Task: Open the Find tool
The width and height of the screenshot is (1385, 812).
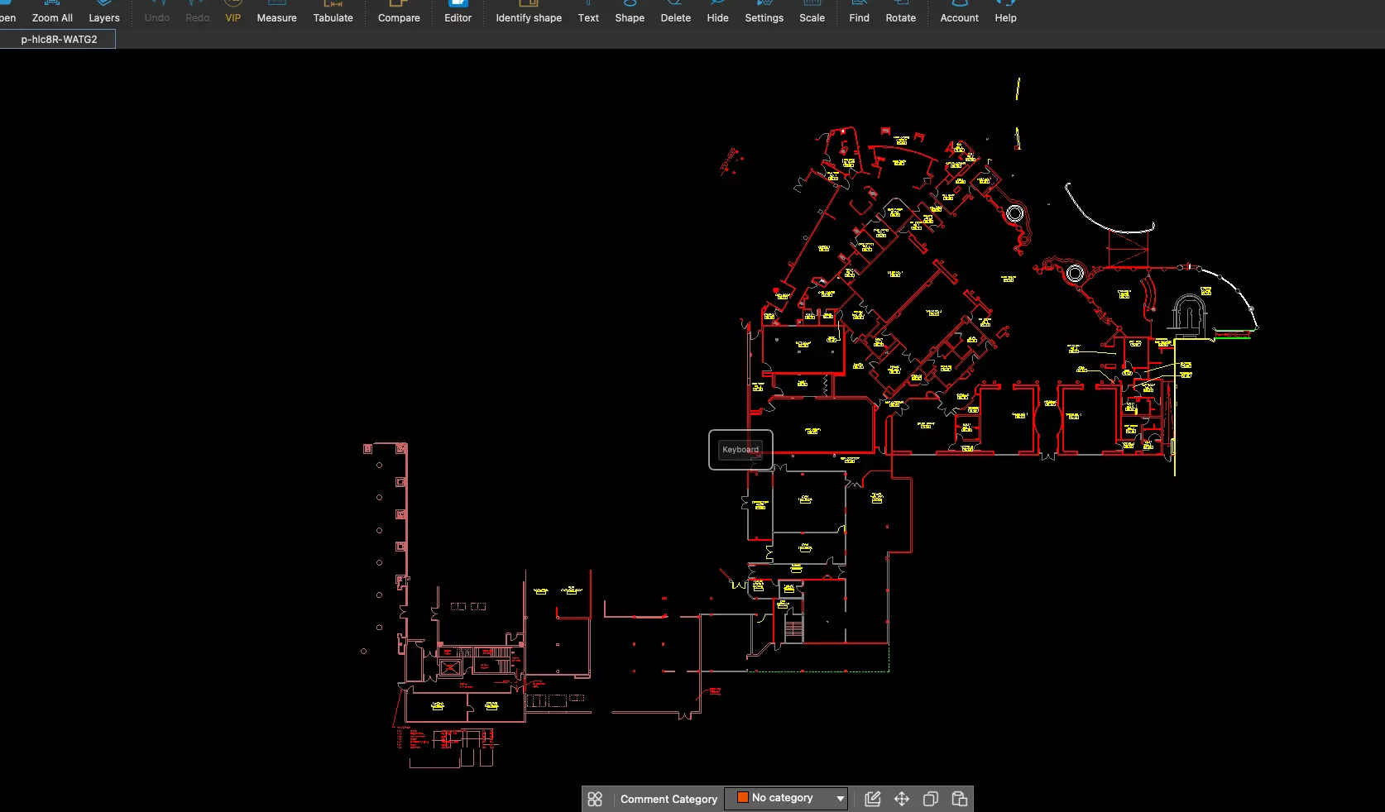Action: [x=859, y=12]
